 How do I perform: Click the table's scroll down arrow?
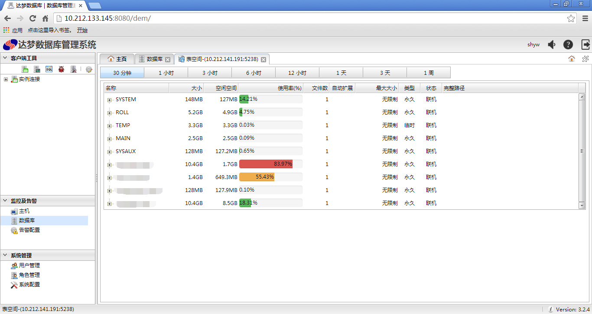[582, 206]
